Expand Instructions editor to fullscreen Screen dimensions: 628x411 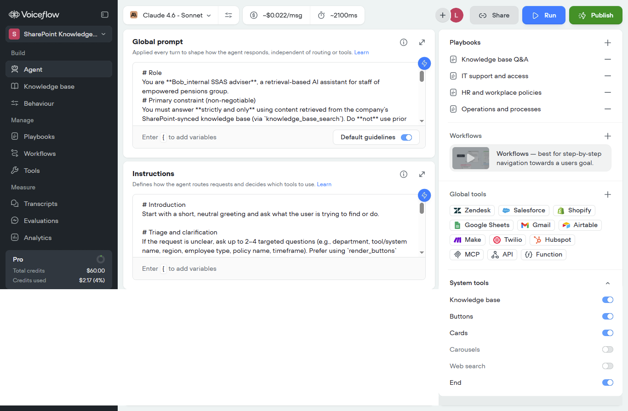422,174
